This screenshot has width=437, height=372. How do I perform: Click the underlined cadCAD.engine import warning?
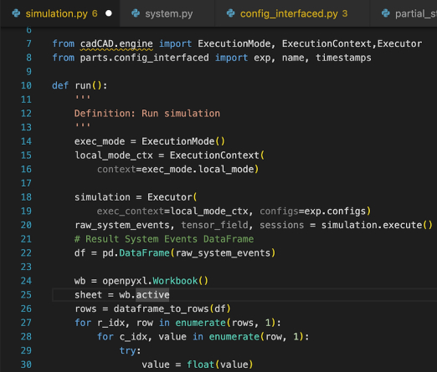pyautogui.click(x=116, y=44)
